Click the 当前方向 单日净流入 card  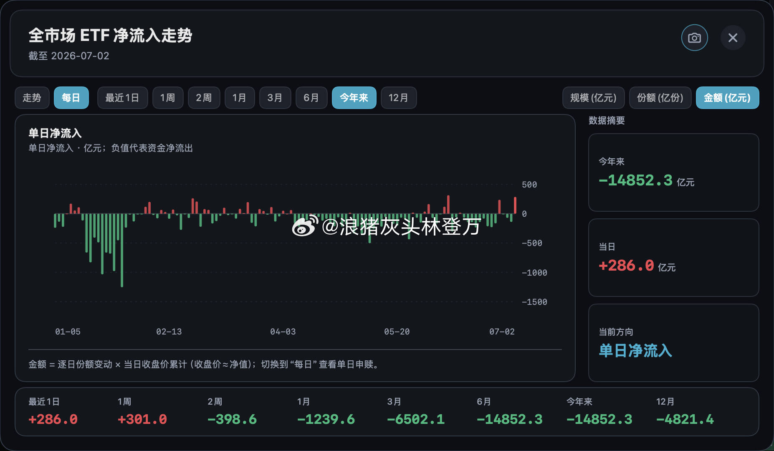click(673, 343)
